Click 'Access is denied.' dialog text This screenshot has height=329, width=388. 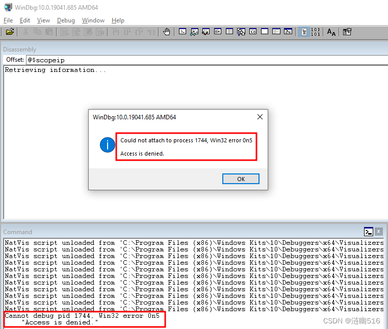(x=142, y=154)
